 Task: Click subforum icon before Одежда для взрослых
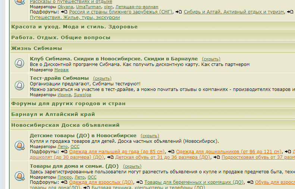pyautogui.click(x=64, y=182)
